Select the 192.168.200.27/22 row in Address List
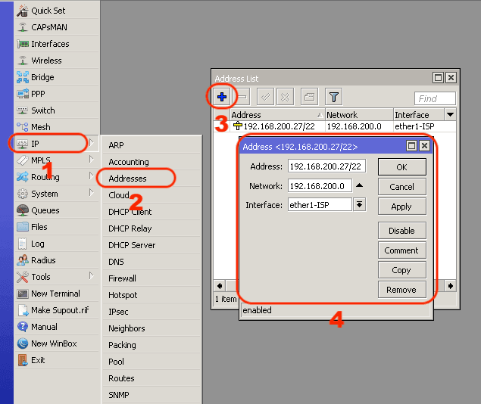Image resolution: width=481 pixels, height=404 pixels. 335,126
